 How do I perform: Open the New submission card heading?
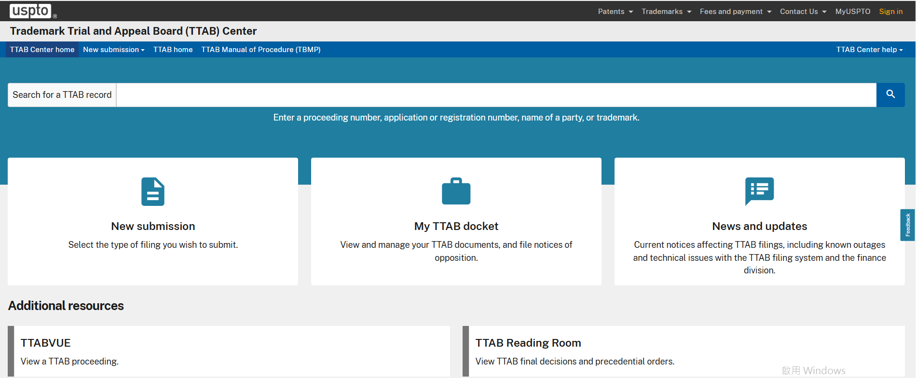153,226
